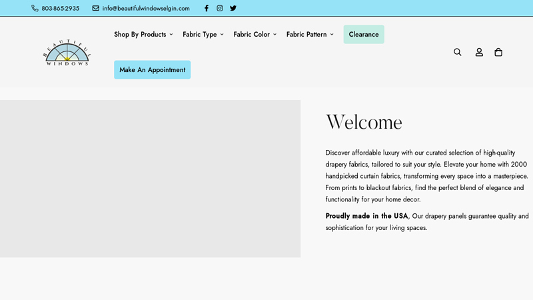Click the gray hero image placeholder
The image size is (533, 300).
click(151, 179)
